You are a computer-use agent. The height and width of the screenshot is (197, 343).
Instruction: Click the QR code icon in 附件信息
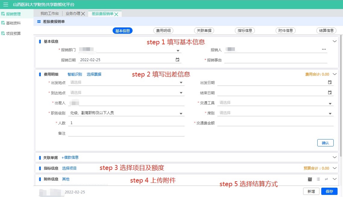tap(310, 179)
